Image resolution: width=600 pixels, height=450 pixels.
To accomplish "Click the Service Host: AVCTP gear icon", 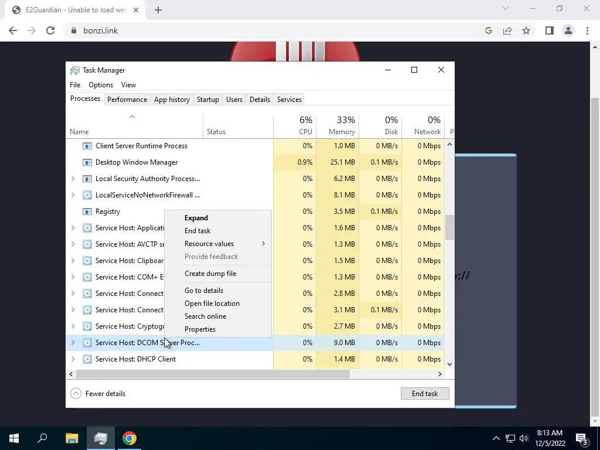I will click(87, 244).
